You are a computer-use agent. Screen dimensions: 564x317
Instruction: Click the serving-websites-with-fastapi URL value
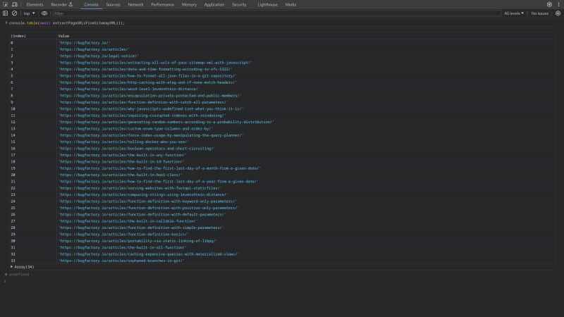pyautogui.click(x=140, y=188)
